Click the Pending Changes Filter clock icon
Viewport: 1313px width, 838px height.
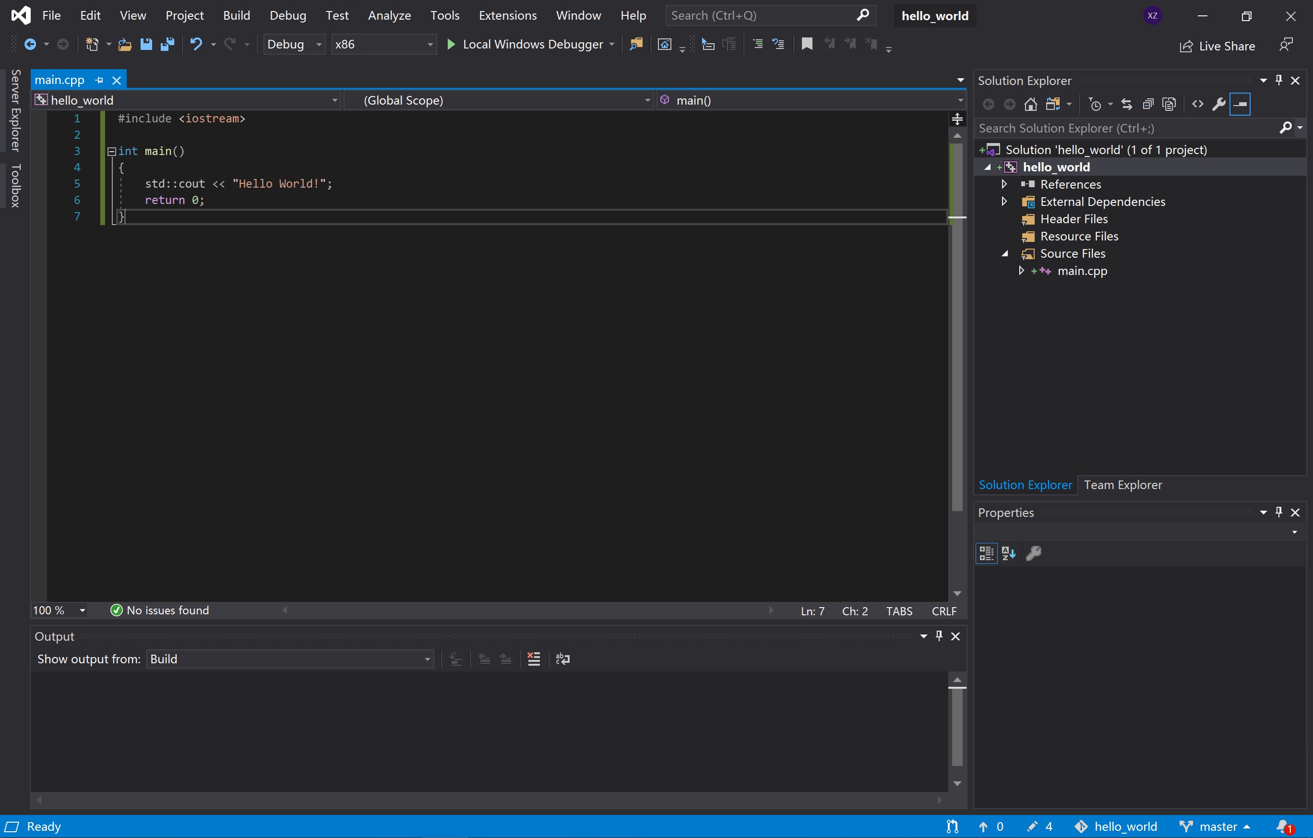[1096, 104]
